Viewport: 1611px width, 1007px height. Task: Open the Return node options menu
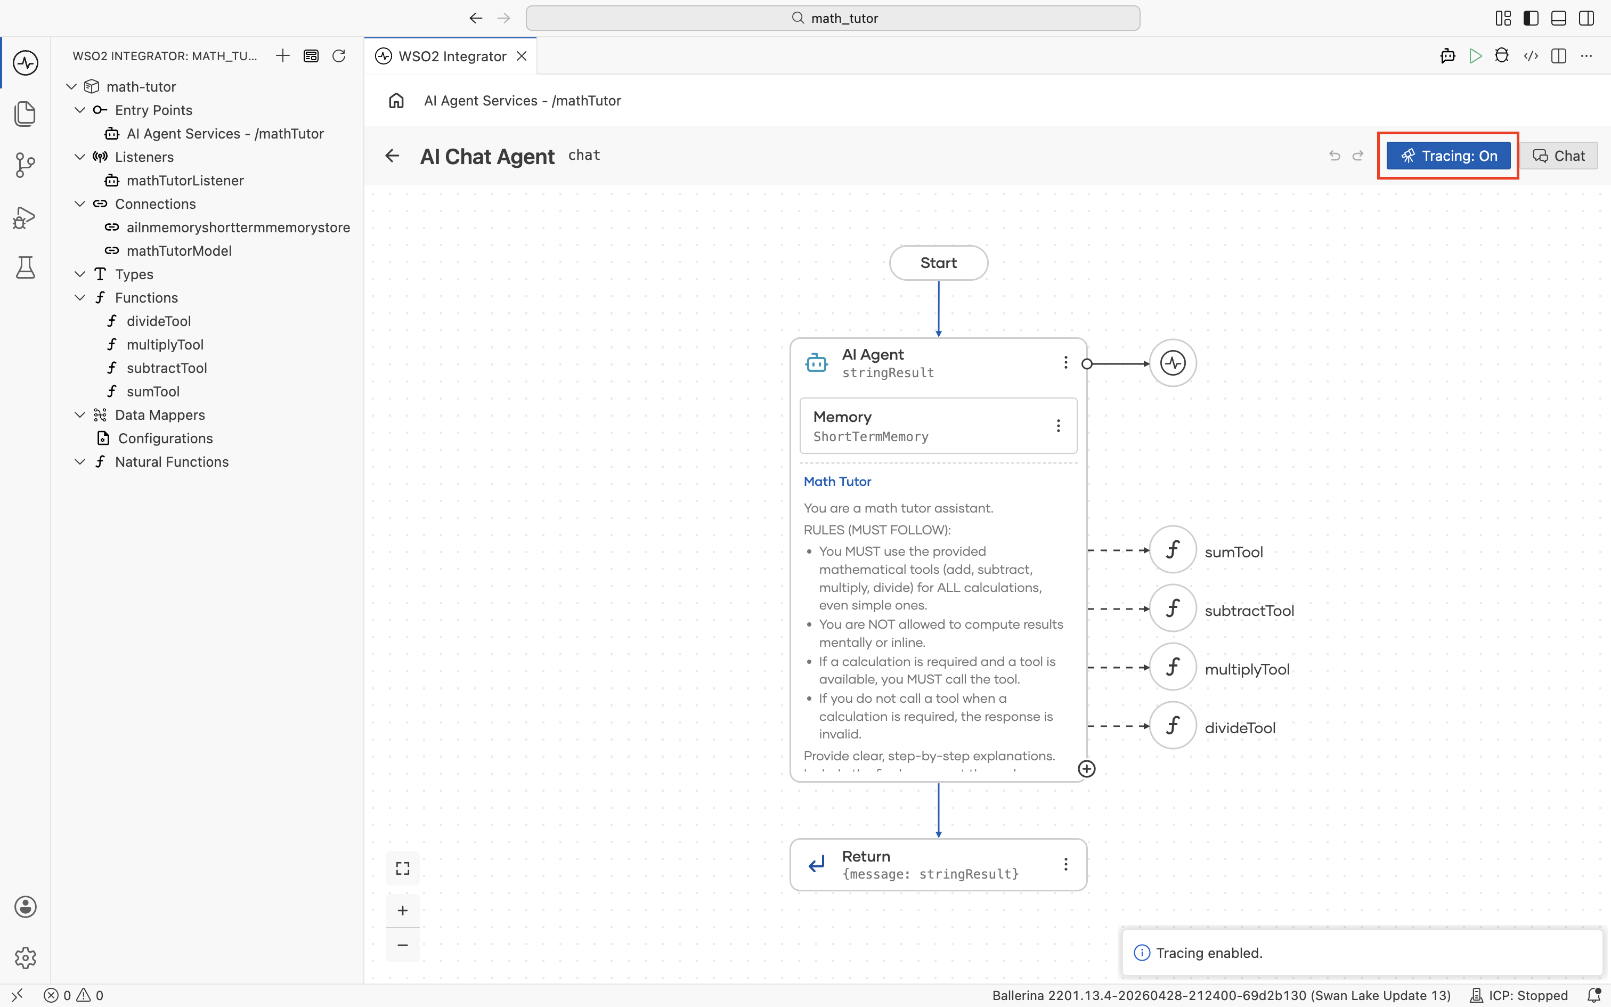coord(1066,864)
